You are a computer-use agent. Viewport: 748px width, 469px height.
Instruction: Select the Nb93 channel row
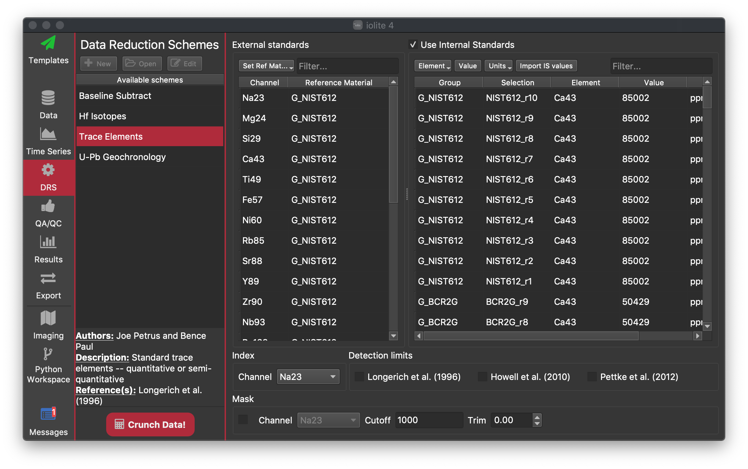(x=313, y=322)
